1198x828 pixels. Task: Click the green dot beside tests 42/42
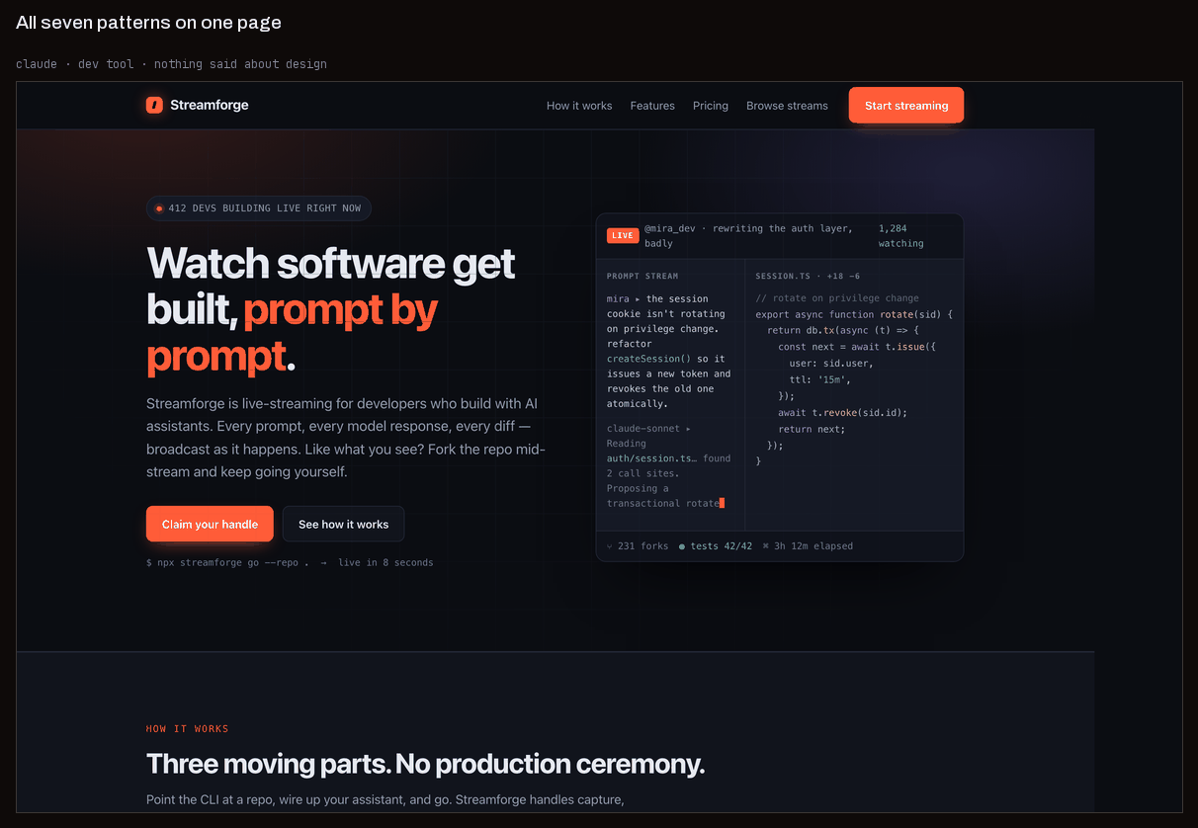(x=682, y=546)
